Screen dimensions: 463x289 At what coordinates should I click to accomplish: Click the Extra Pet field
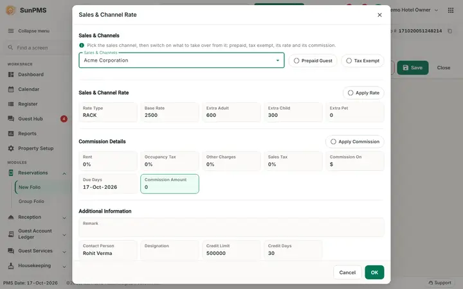[354, 112]
